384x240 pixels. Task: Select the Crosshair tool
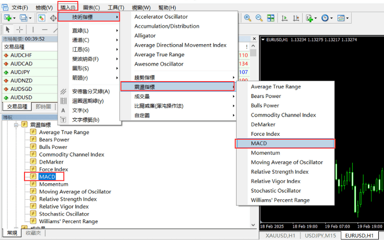point(19,30)
